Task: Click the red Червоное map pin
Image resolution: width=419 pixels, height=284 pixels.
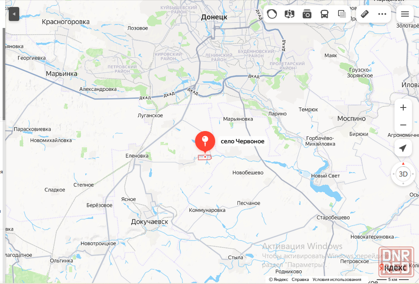Action: point(205,142)
